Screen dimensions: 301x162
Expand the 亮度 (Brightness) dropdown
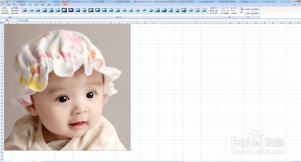(5, 8)
